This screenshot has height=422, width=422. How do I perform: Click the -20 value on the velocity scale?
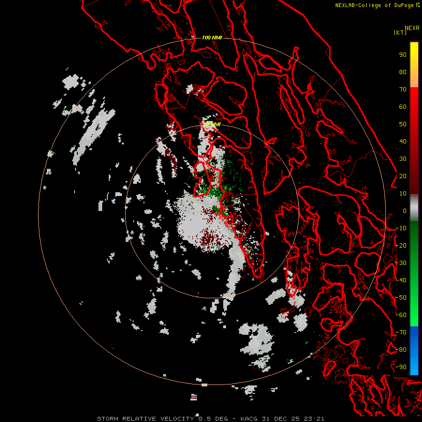click(x=401, y=246)
